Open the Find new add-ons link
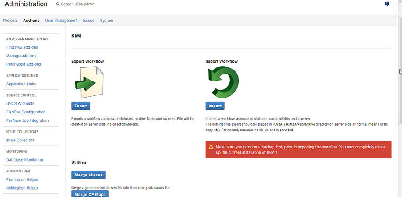Viewport: 402px width, 197px height. pyautogui.click(x=22, y=47)
